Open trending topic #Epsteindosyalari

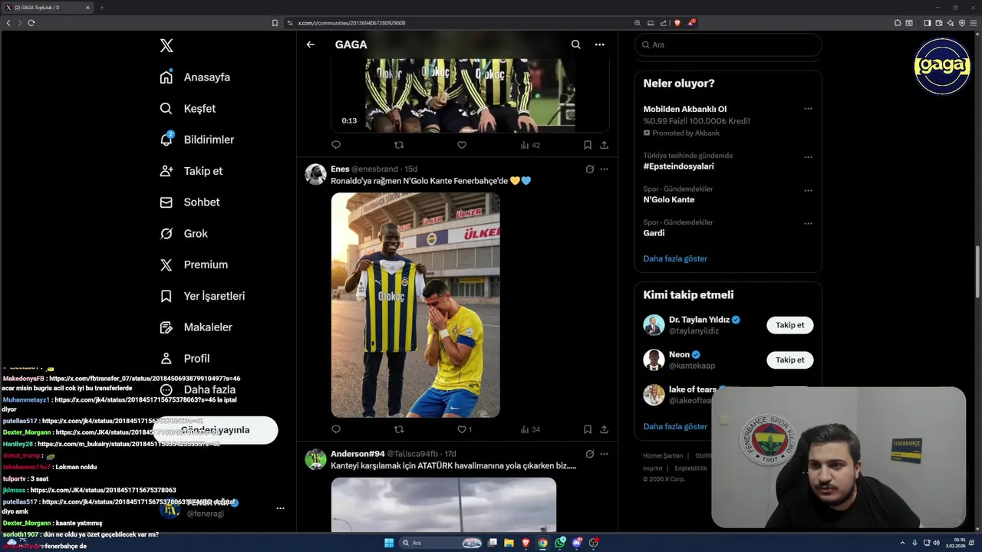click(x=679, y=166)
